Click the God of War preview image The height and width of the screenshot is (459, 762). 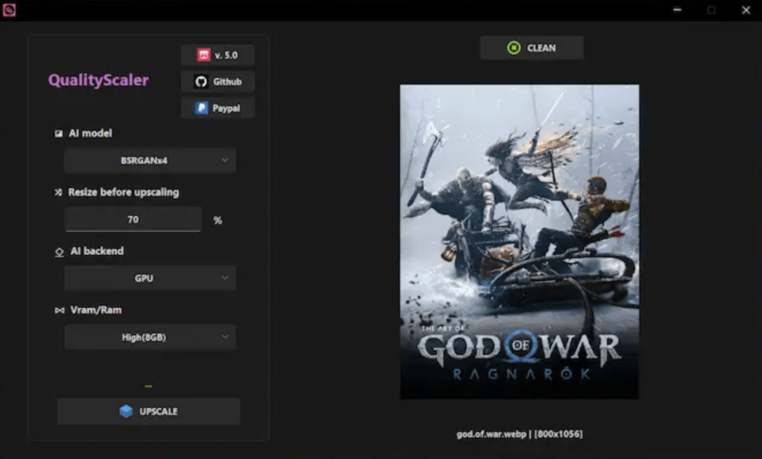pyautogui.click(x=520, y=242)
